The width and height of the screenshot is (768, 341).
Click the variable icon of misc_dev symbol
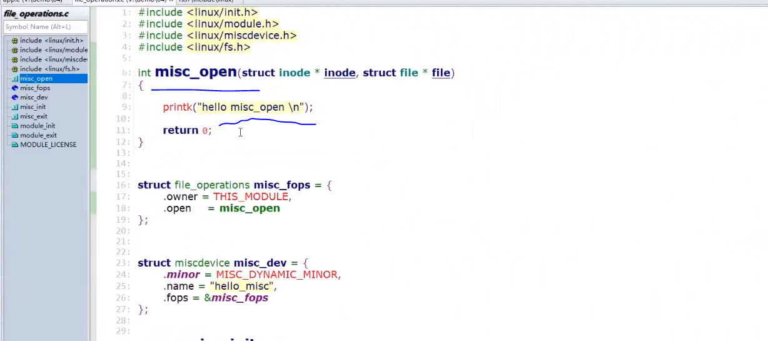(14, 97)
